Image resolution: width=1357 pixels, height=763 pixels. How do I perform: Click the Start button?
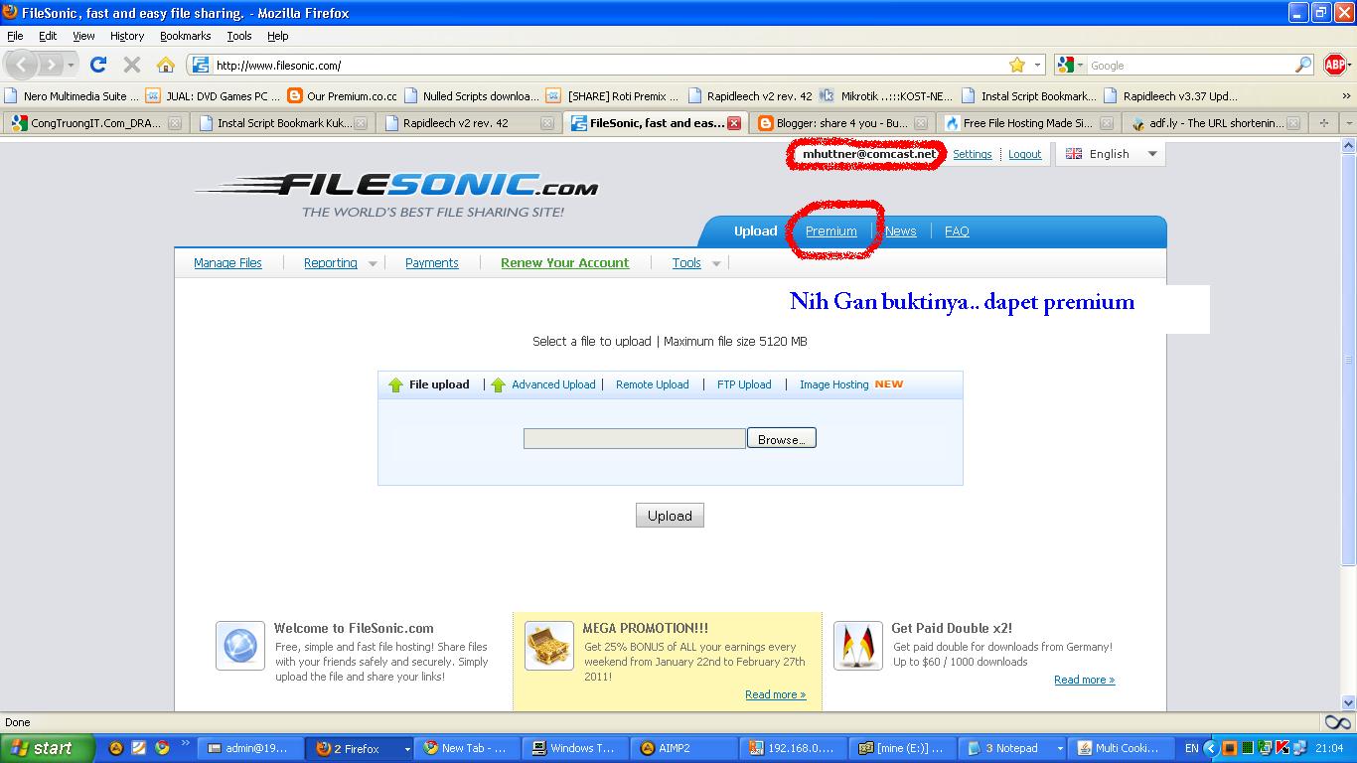pyautogui.click(x=48, y=748)
